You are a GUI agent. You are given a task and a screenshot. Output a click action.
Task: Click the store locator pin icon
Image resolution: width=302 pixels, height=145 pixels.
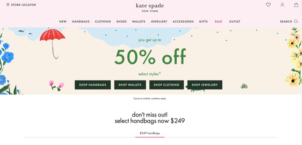(8, 5)
